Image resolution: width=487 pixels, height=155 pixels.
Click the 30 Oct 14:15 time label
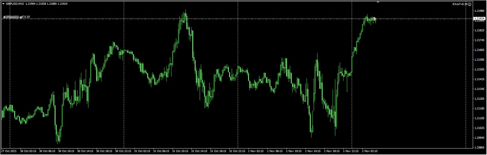point(85,151)
